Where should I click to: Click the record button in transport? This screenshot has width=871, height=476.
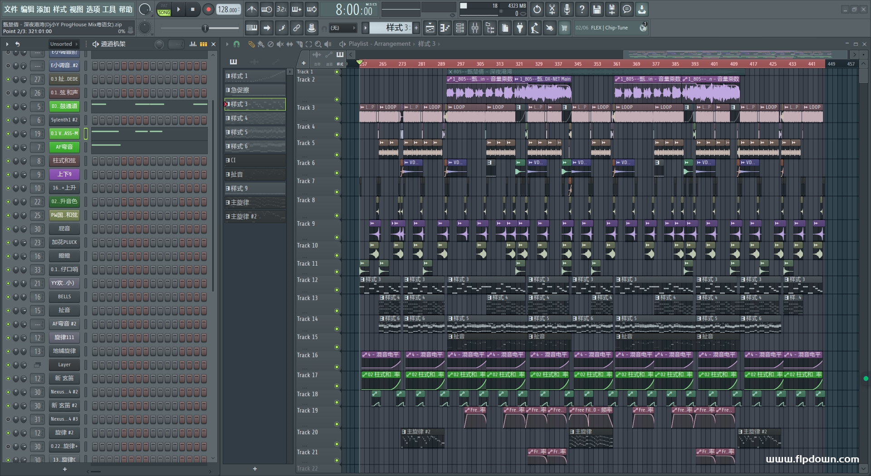click(208, 10)
